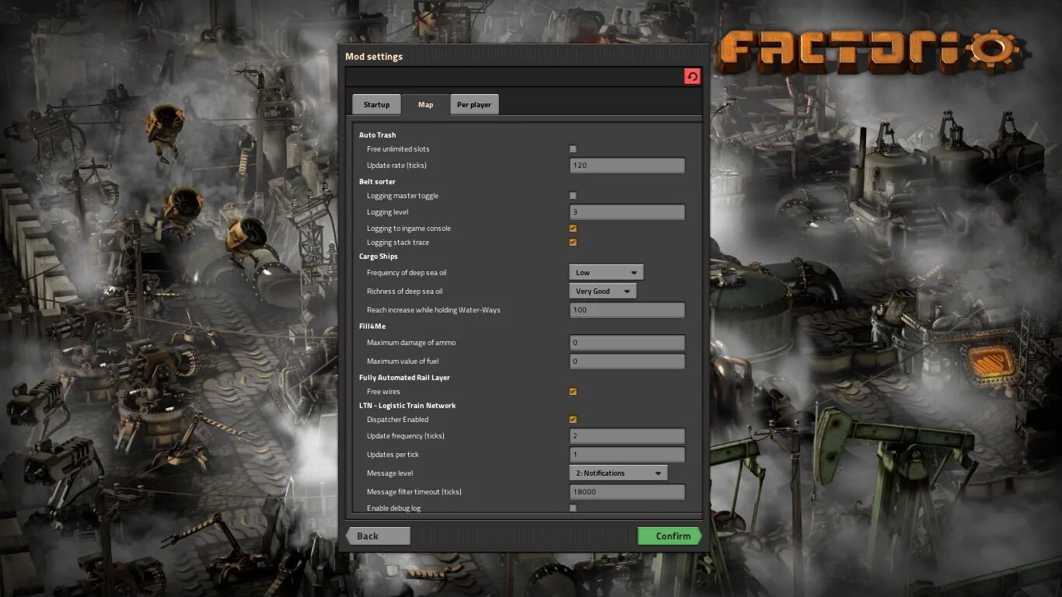The image size is (1062, 597).
Task: Edit Reach increase while holding Water-Ways field
Action: tap(627, 310)
